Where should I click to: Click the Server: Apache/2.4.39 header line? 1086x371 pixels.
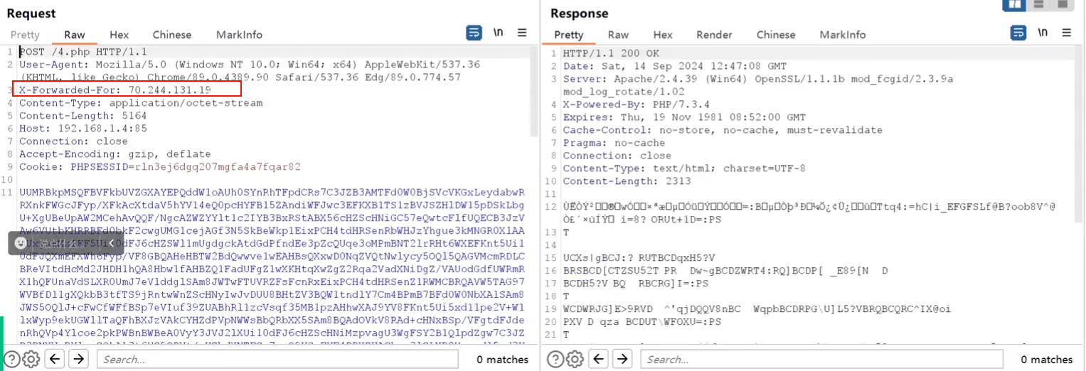[x=757, y=85]
